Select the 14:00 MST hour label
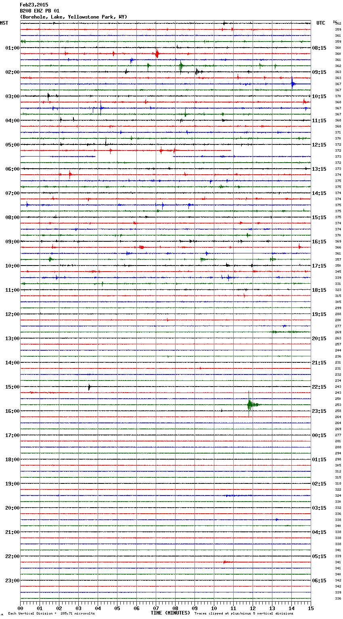Image resolution: width=343 pixels, height=619 pixels. pos(13,363)
